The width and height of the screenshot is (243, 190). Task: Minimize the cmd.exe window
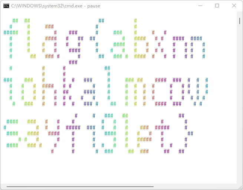[200, 6]
